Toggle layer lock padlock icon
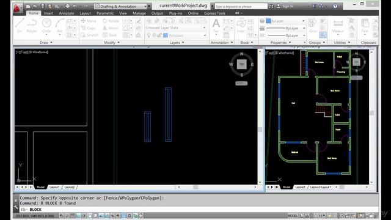This screenshot has width=391, height=220. 159,35
